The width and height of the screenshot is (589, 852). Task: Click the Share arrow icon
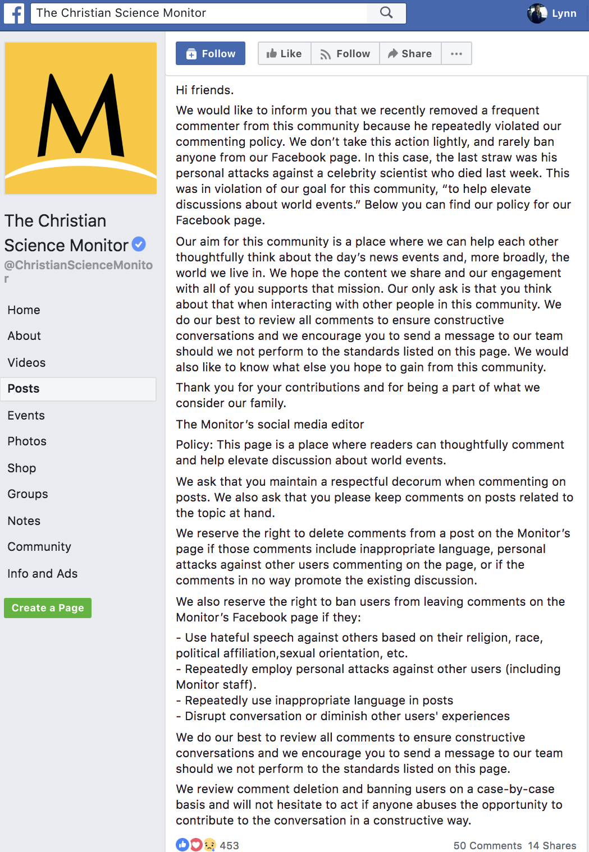point(393,53)
